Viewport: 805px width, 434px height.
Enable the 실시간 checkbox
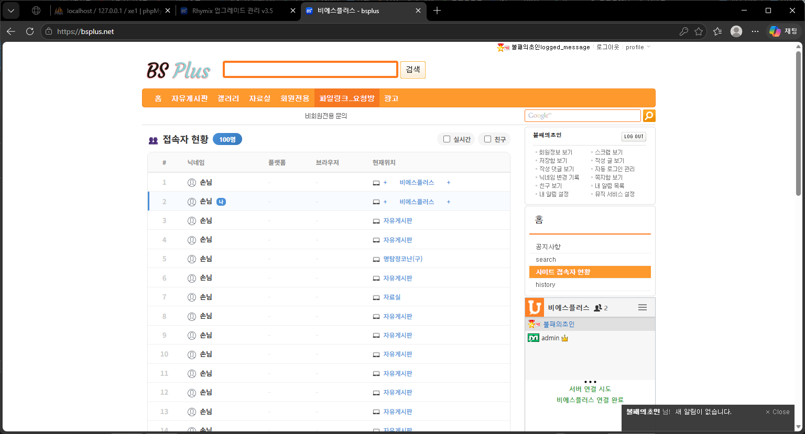(447, 139)
